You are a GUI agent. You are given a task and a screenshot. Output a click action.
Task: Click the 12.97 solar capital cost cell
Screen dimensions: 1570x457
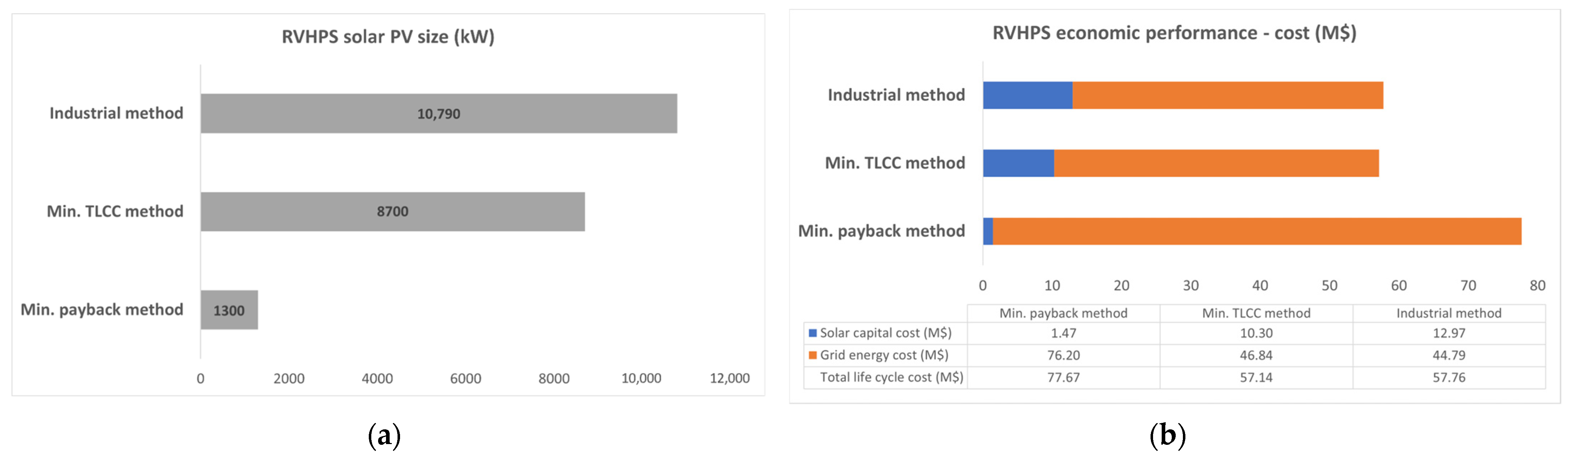1448,333
